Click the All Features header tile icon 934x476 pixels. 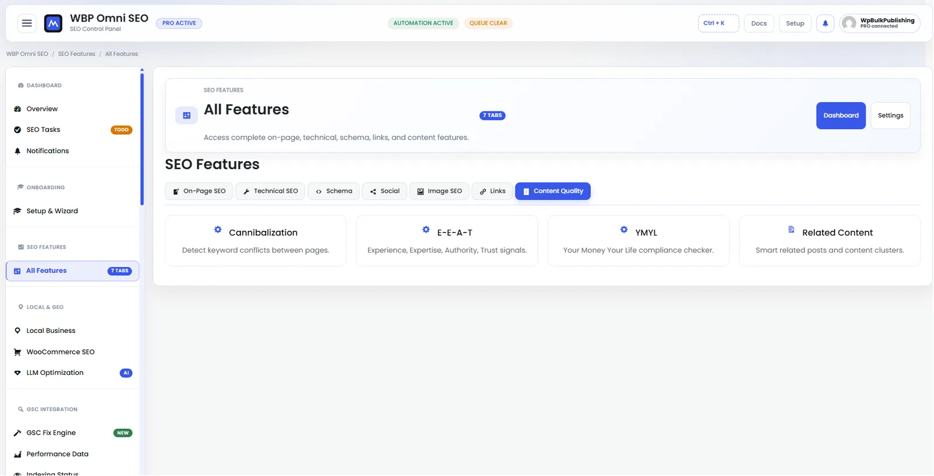tap(187, 115)
